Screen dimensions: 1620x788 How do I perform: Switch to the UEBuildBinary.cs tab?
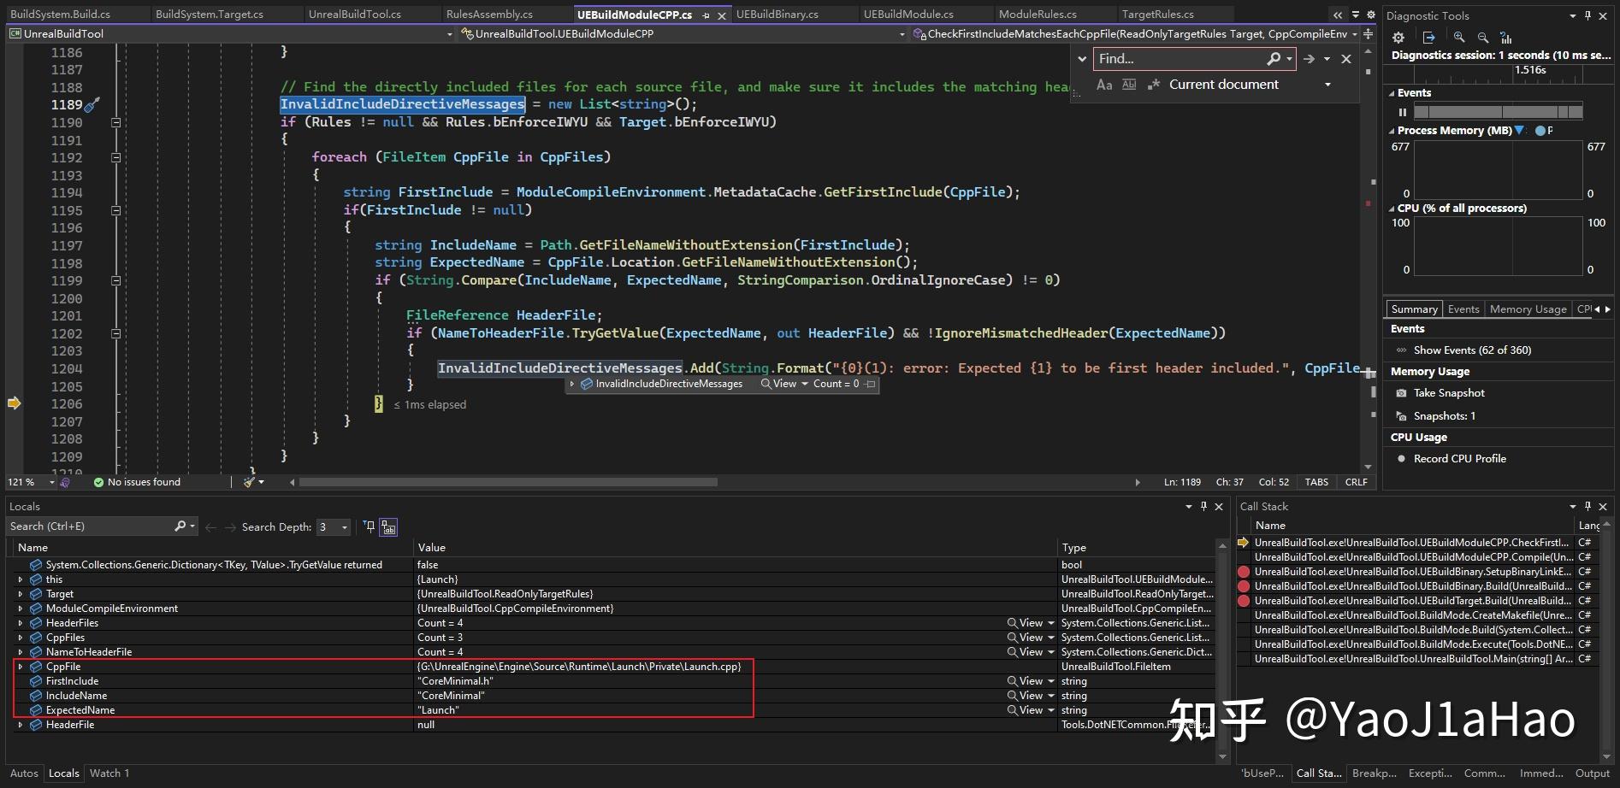[777, 15]
